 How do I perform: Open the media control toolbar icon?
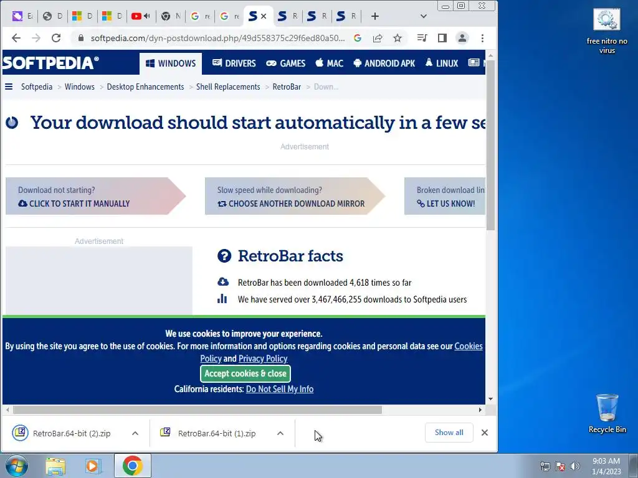pyautogui.click(x=422, y=38)
